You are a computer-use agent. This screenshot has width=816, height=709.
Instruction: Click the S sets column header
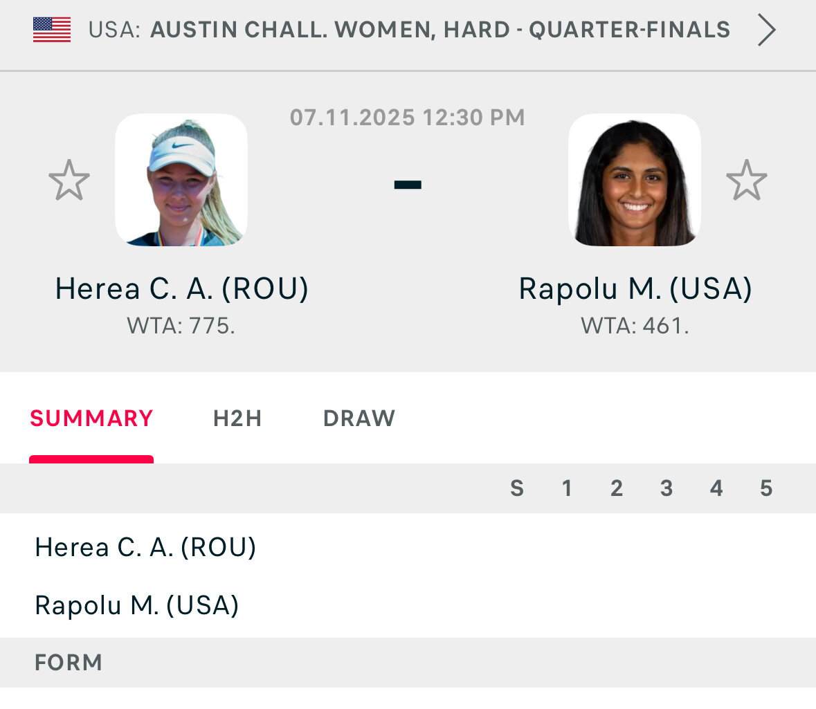click(517, 488)
